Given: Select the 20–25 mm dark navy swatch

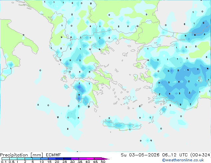Looking at the screenshot, I should coord(60,159).
